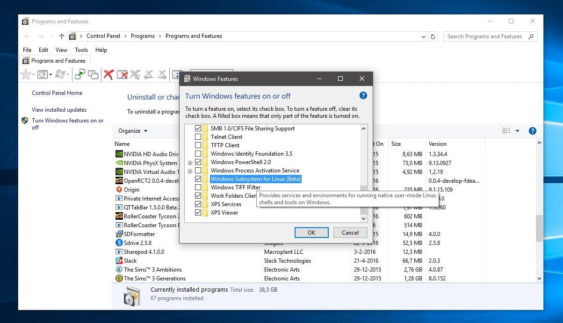Open the Tools menu
This screenshot has width=563, height=323.
pyautogui.click(x=81, y=50)
